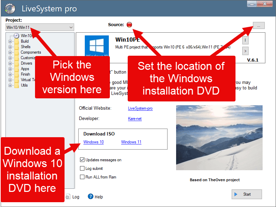
Task: Expand the Finish tree node
Action: pos(10,74)
